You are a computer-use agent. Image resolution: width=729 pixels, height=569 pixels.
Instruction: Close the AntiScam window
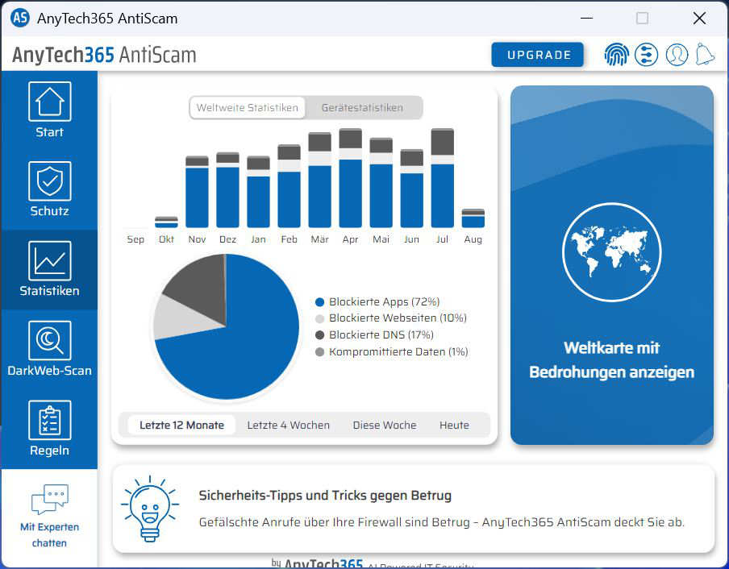[699, 18]
